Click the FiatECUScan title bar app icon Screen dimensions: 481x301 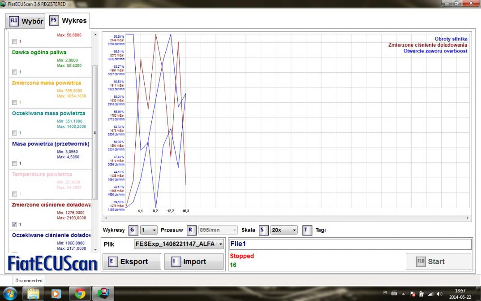point(4,4)
